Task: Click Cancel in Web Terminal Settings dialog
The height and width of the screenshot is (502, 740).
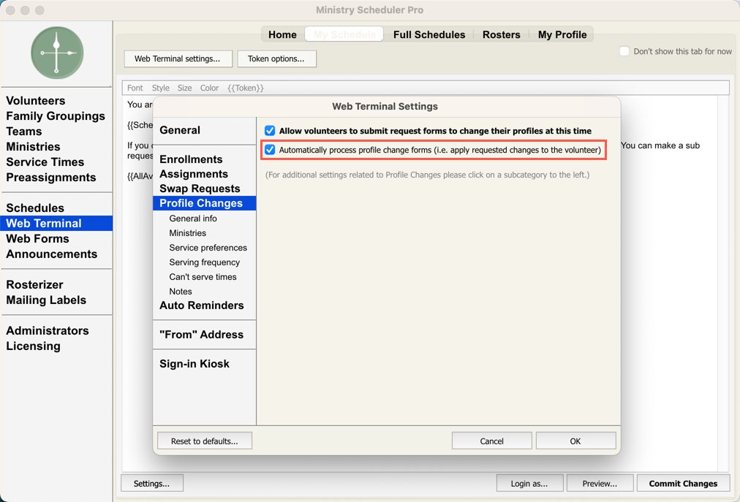Action: pos(492,441)
